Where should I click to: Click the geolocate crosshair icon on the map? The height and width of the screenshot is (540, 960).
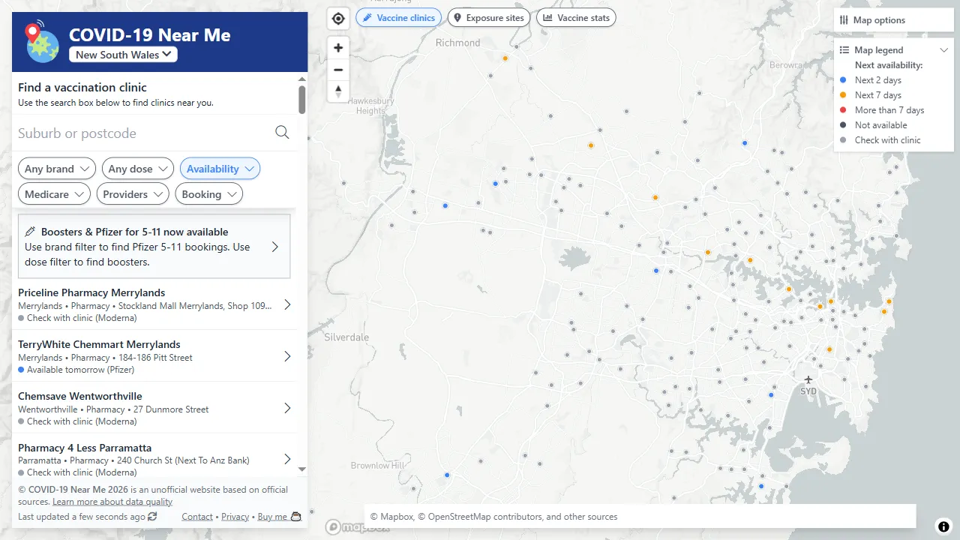[337, 18]
